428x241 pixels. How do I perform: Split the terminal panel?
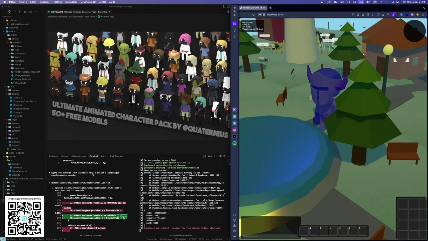point(220,156)
